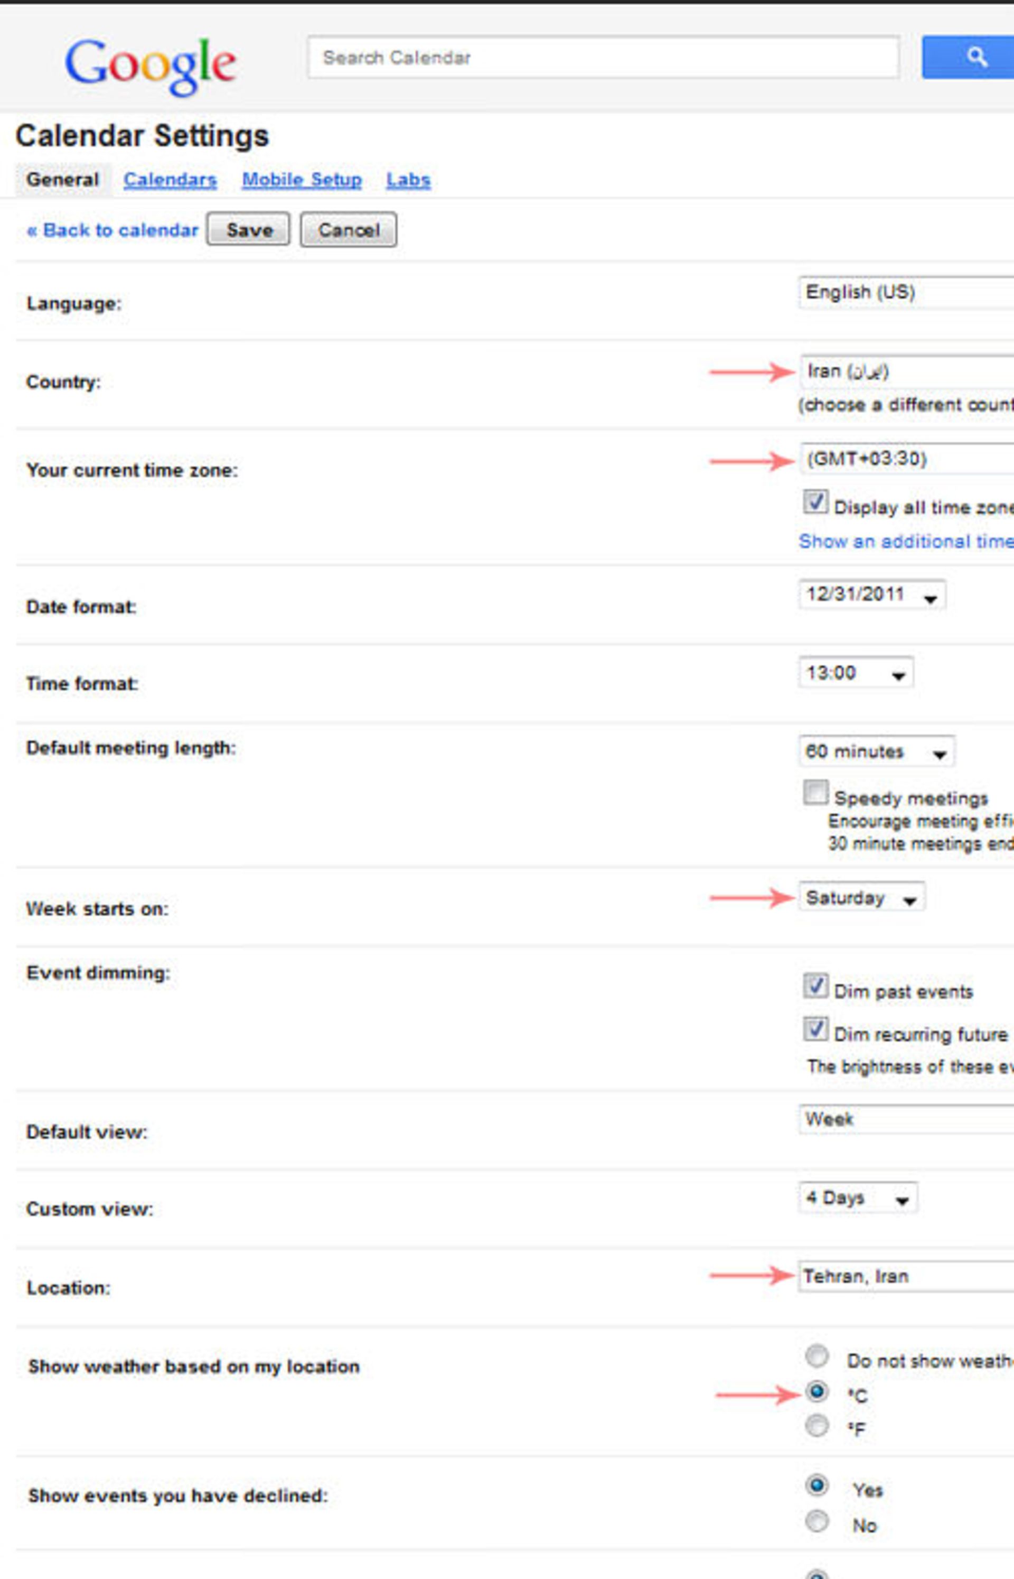The image size is (1014, 1579).
Task: Click the blue search magnifier button
Action: click(974, 57)
